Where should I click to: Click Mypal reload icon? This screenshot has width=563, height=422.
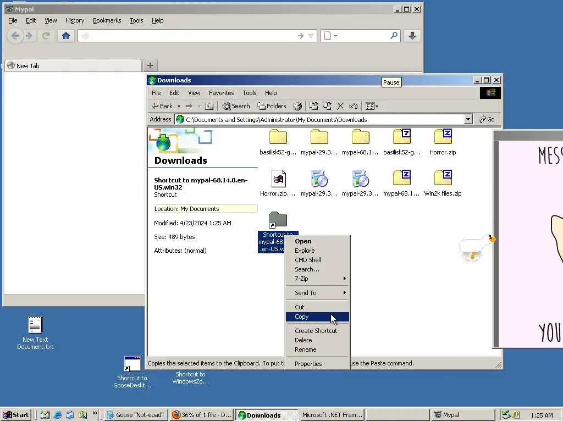tap(46, 36)
